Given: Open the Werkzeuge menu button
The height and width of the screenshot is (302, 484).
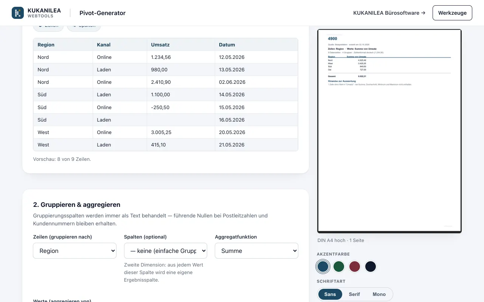Looking at the screenshot, I should 452,13.
